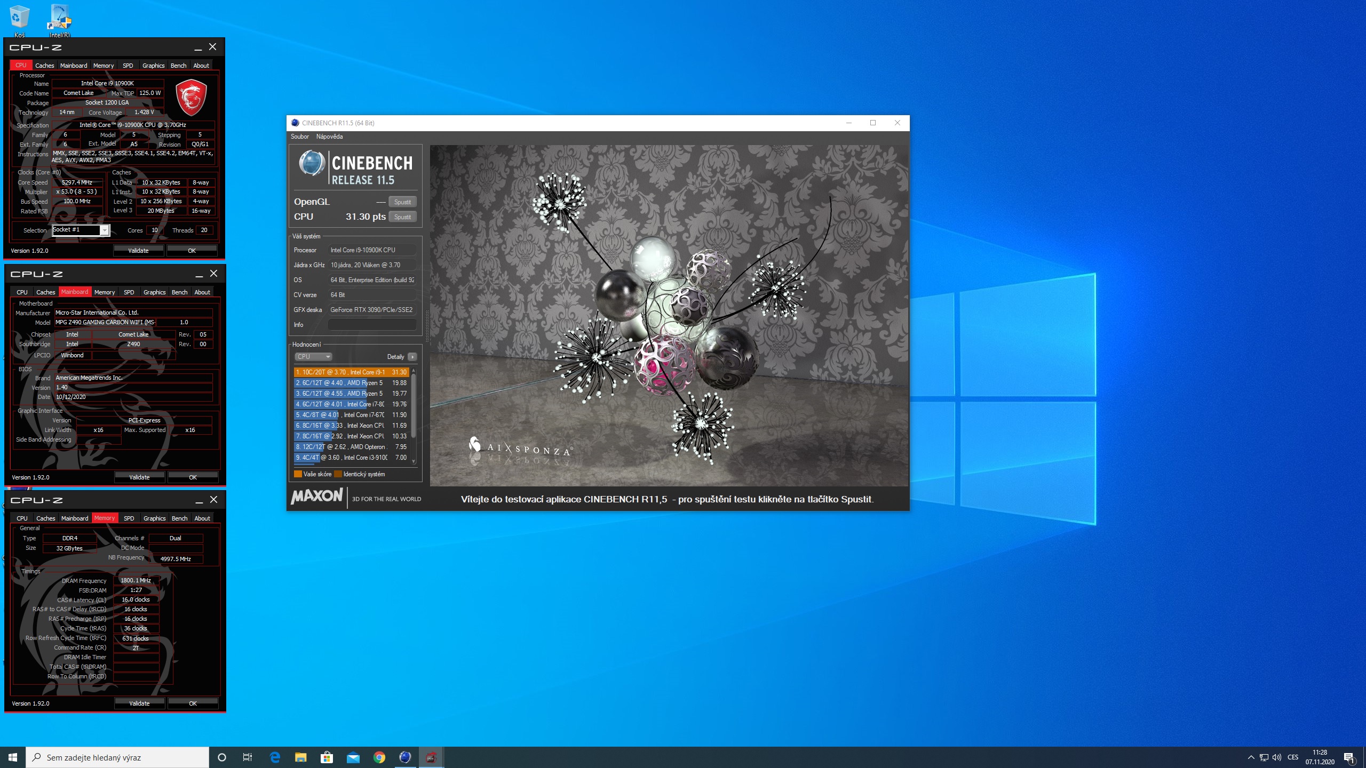Open About tab in top CPU-Z window
Screen dimensions: 1366x768
point(201,66)
